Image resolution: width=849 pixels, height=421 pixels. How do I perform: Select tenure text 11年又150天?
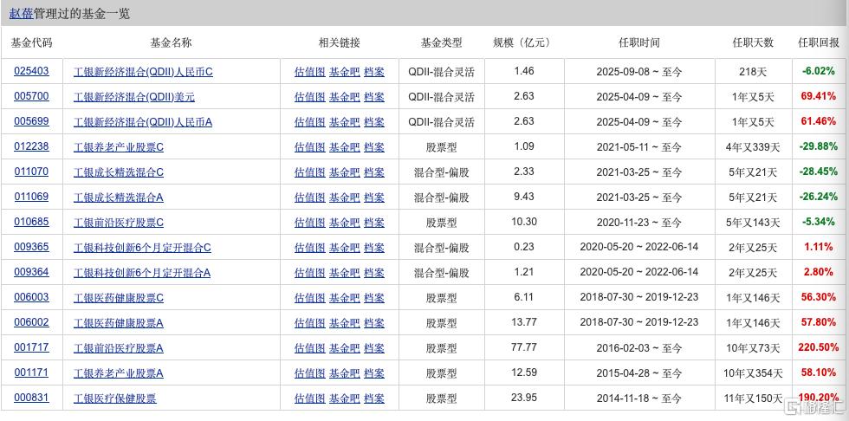pyautogui.click(x=753, y=398)
